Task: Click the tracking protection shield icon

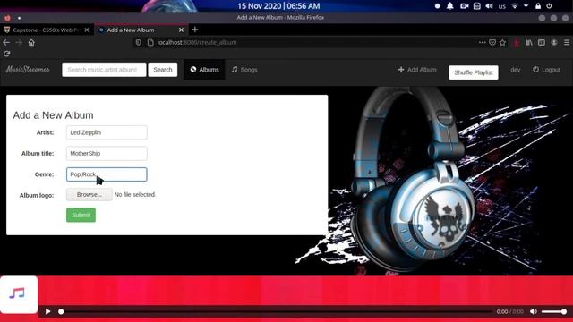Action: tap(138, 42)
